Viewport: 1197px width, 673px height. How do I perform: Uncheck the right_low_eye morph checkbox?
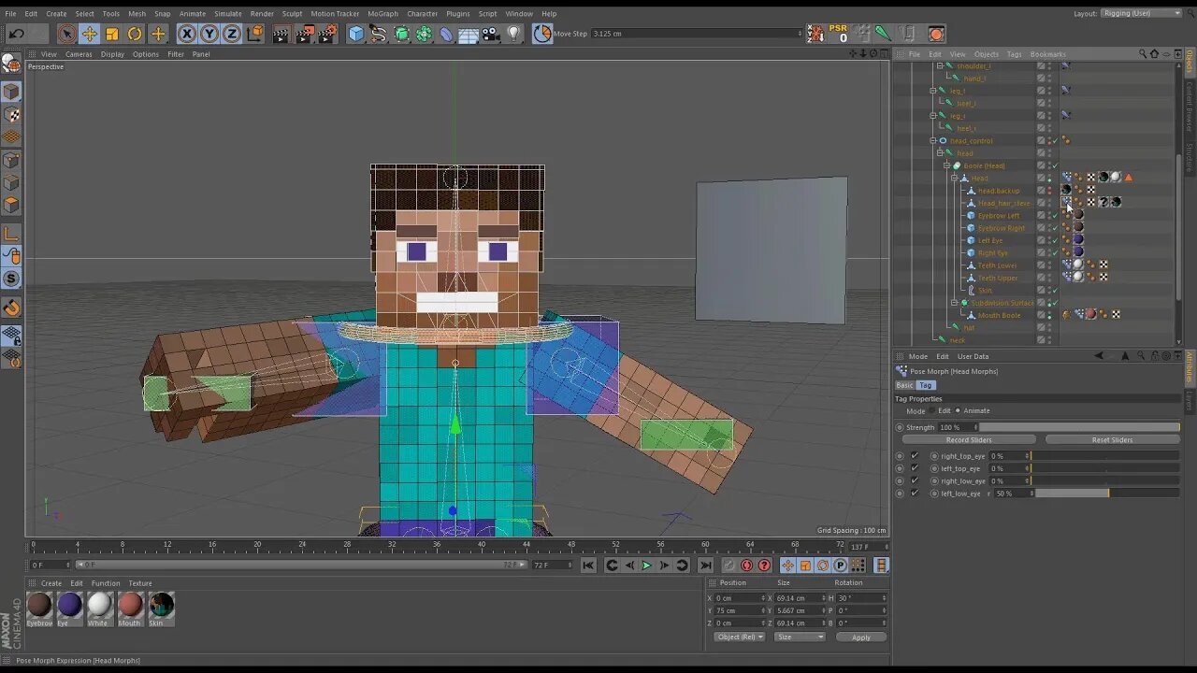pyautogui.click(x=915, y=480)
